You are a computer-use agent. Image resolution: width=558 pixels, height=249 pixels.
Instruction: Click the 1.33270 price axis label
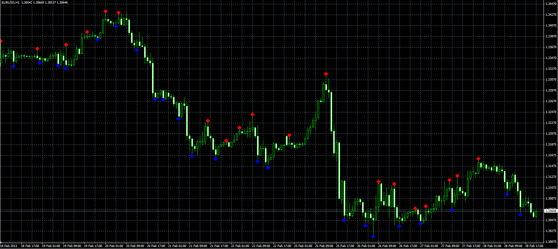point(551,69)
